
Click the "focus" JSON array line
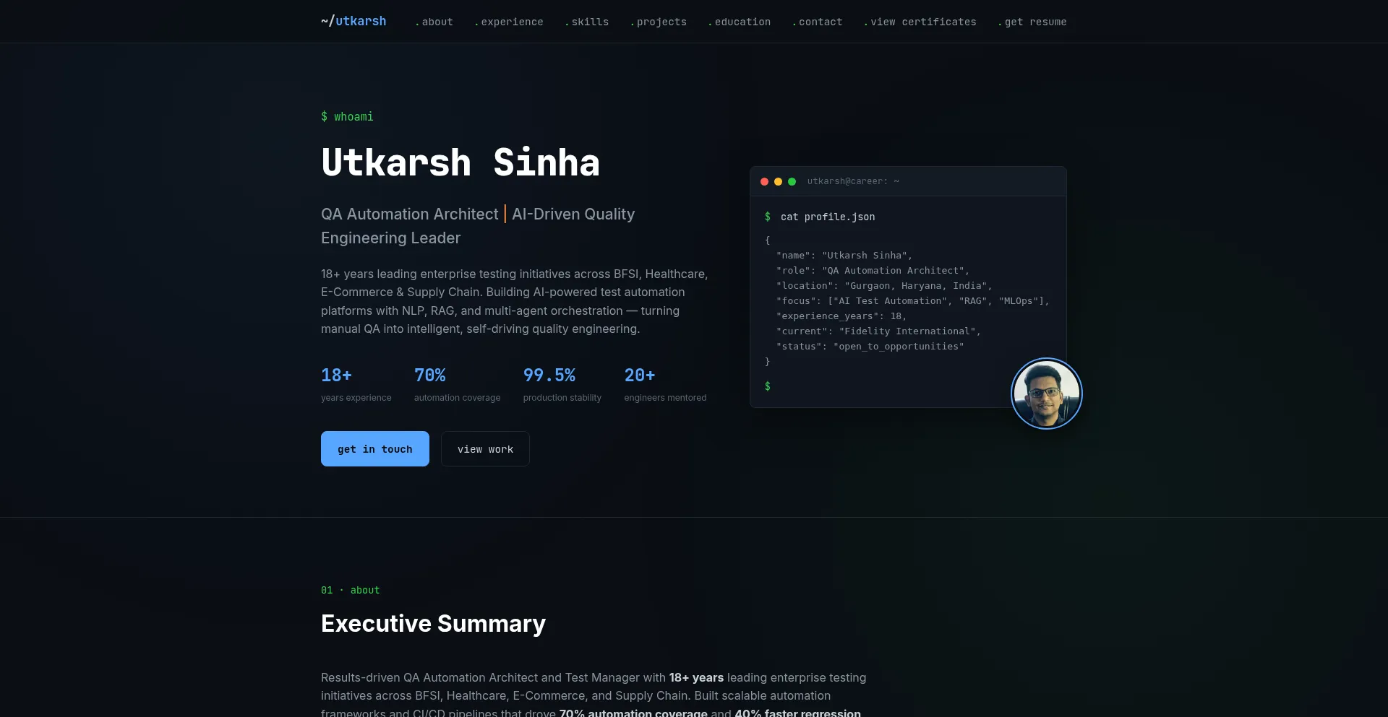point(913,301)
